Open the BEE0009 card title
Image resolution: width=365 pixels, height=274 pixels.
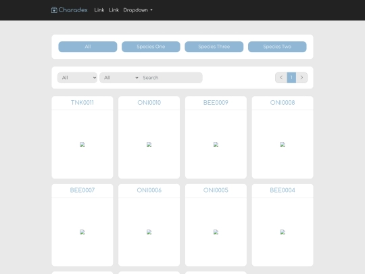pyautogui.click(x=216, y=103)
